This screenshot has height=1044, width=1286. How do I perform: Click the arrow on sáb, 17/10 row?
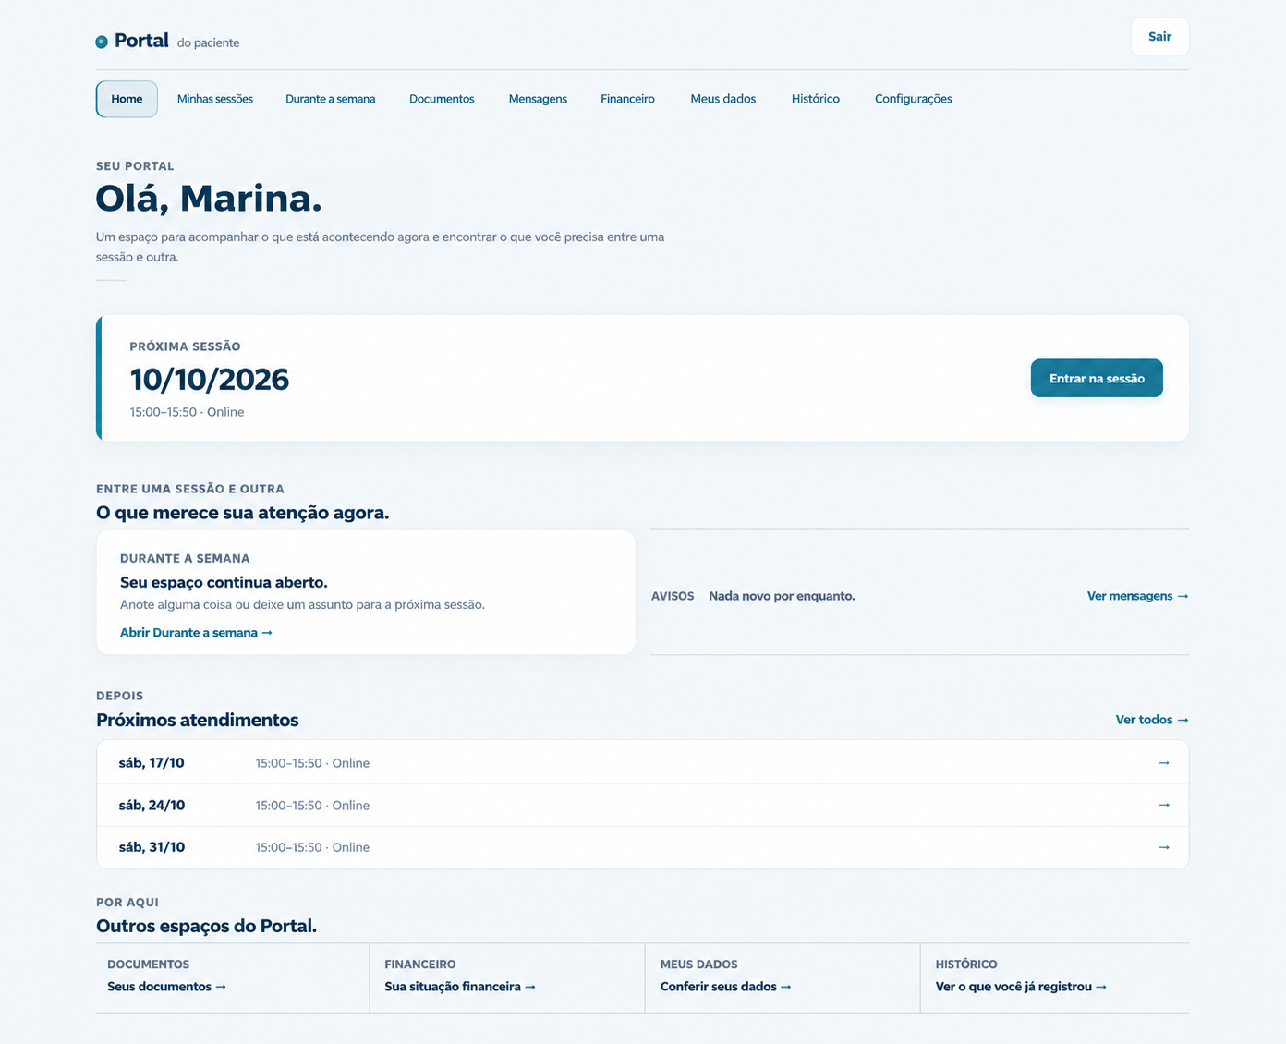pyautogui.click(x=1164, y=763)
